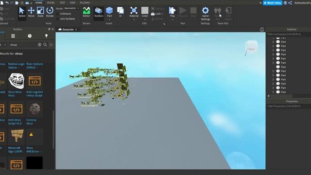311x175 pixels.
Task: Open the Mode Geometric dropdown
Action: click(71, 8)
